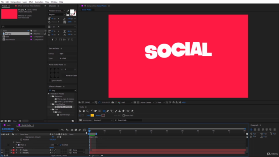Image resolution: width=279 pixels, height=157 pixels.
Task: Open the Composition menu
Action: point(16,2)
